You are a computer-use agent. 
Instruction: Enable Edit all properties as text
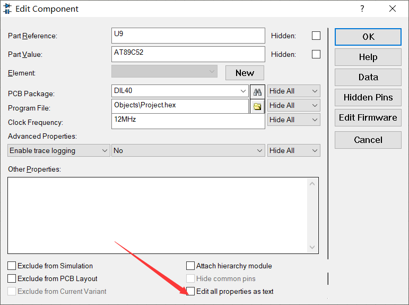pos(191,291)
